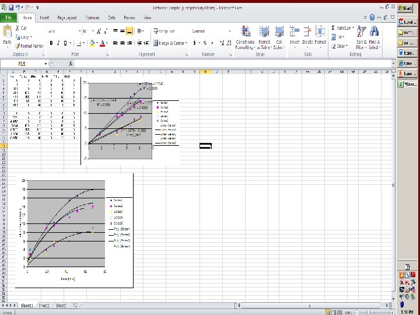Increase indent in Alignment group
420x315 pixels.
coord(146,43)
